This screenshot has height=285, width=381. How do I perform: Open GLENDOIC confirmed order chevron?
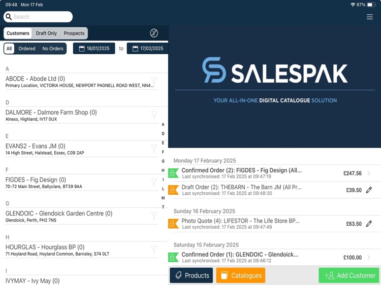(369, 257)
